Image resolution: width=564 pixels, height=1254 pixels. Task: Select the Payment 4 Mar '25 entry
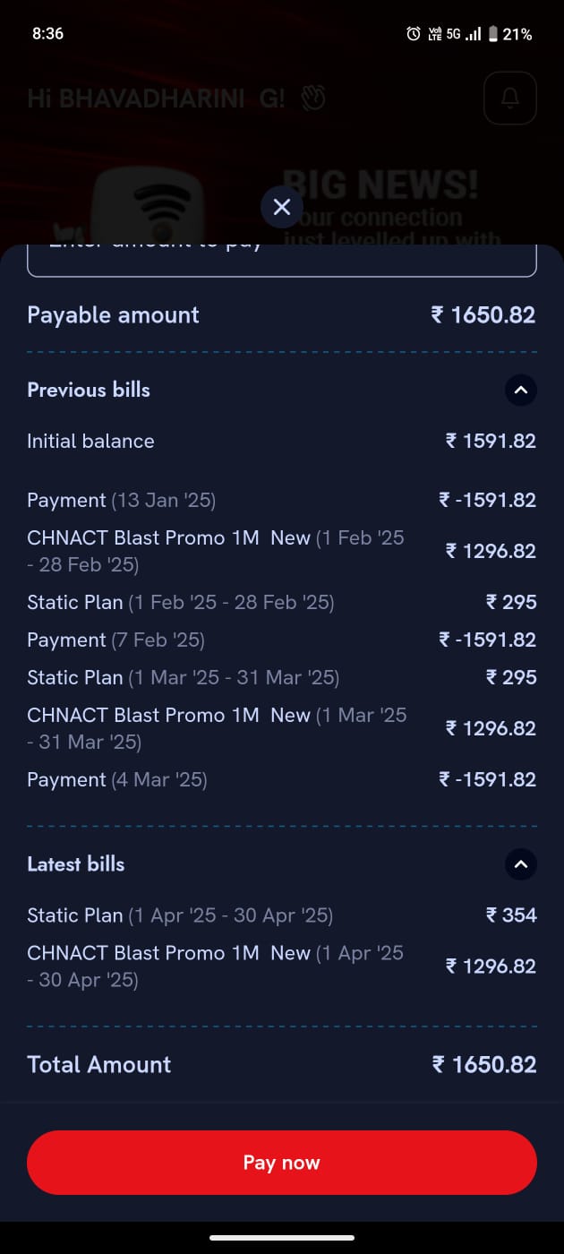[117, 779]
